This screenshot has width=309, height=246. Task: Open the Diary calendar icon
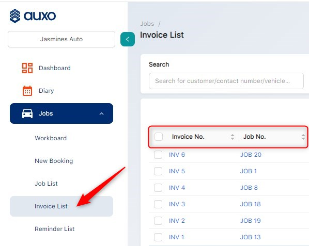[x=27, y=91]
